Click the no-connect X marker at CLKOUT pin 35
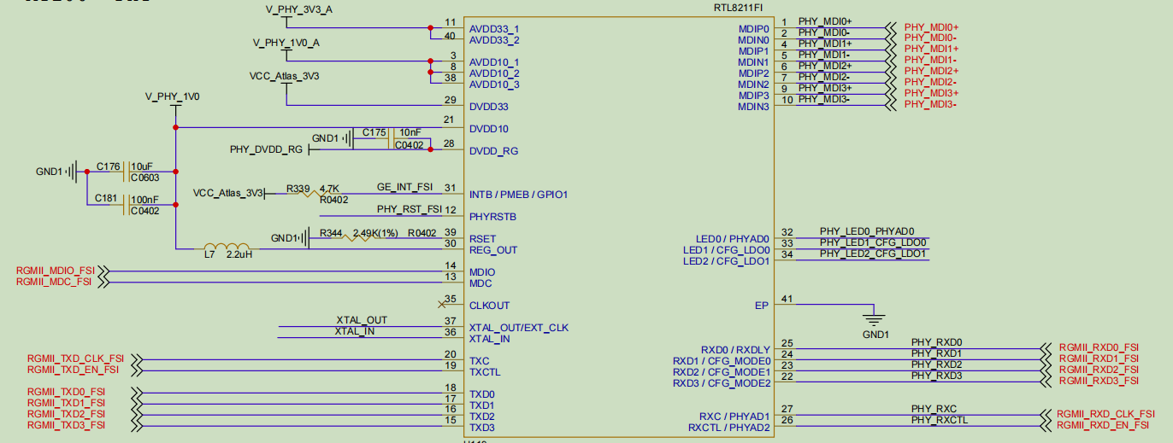Screen dimensions: 1173x443 click(x=442, y=303)
